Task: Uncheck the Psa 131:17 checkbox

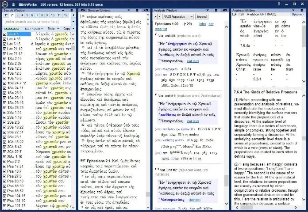Action: [5, 206]
